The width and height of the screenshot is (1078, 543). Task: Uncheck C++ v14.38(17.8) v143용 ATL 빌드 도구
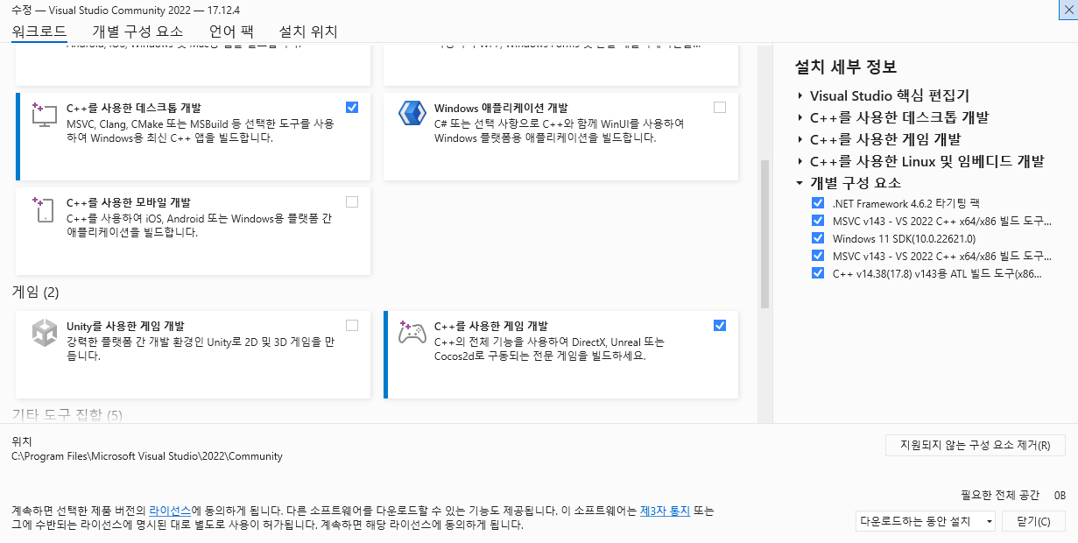pyautogui.click(x=818, y=272)
